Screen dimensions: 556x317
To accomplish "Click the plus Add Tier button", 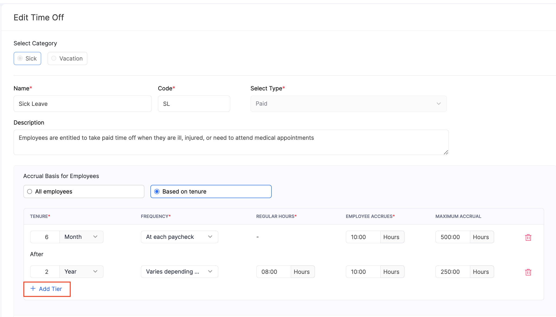I will (47, 289).
